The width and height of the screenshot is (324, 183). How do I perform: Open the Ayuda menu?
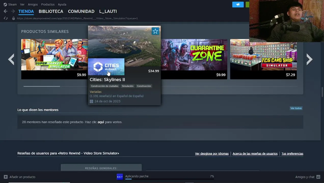click(x=62, y=4)
